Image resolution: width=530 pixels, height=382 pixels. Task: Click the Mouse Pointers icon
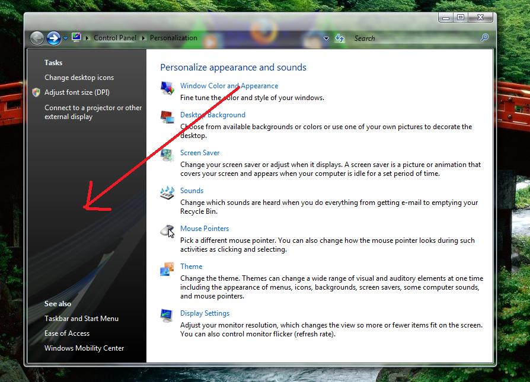[x=167, y=231]
